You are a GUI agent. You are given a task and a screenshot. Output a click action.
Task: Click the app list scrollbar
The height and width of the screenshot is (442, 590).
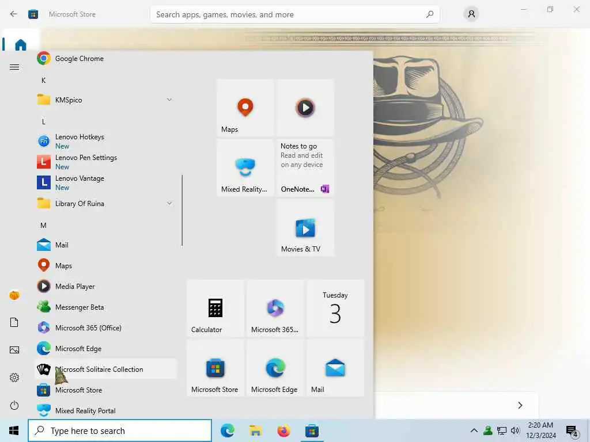pyautogui.click(x=182, y=211)
